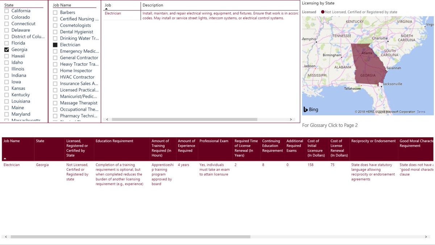The height and width of the screenshot is (245, 435).
Task: Select the Illinois checkbox
Action: coord(7,69)
